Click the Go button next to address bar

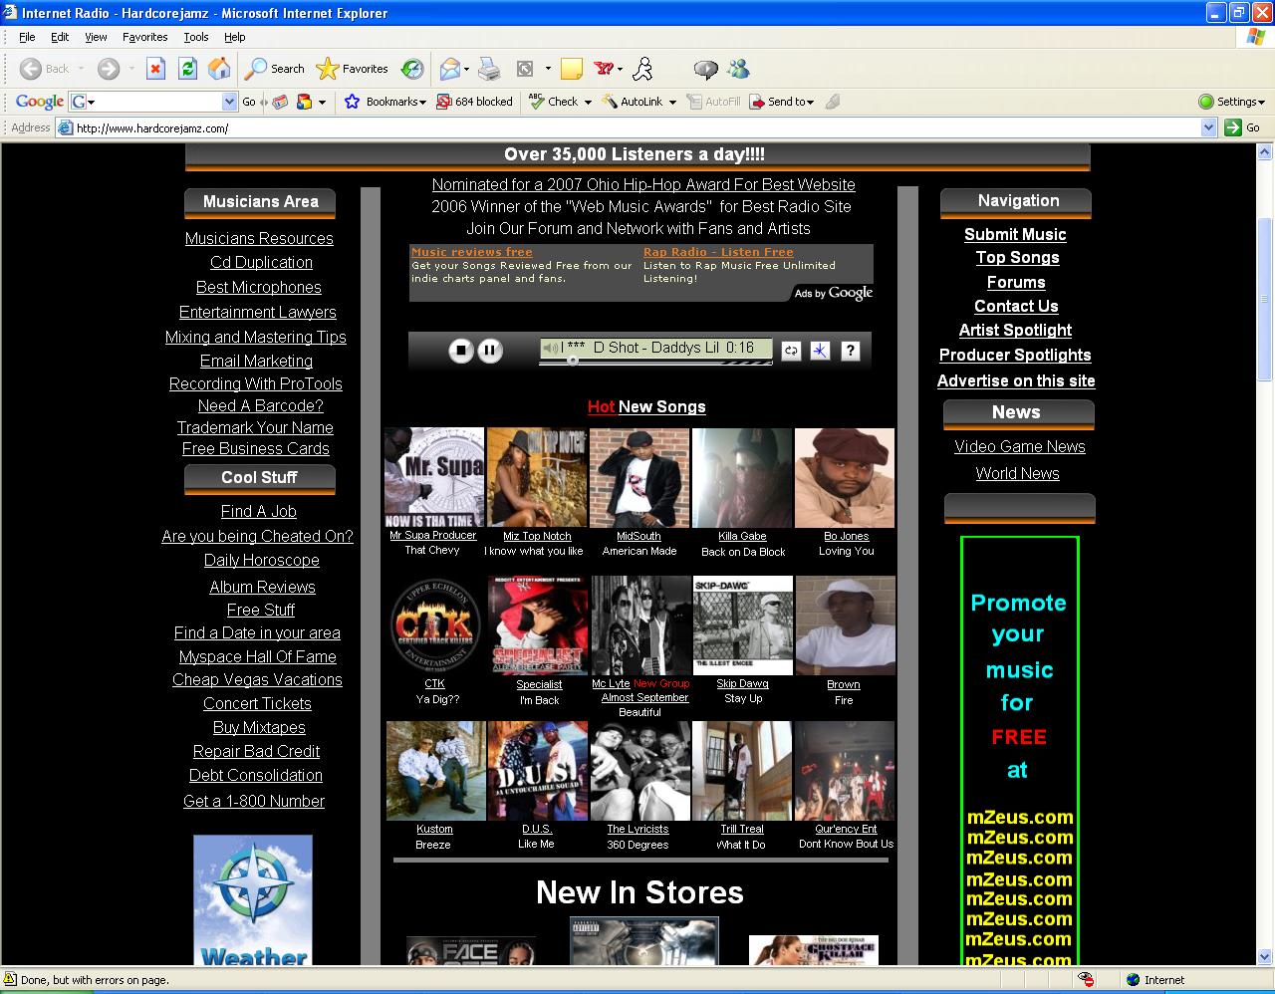coord(1244,127)
